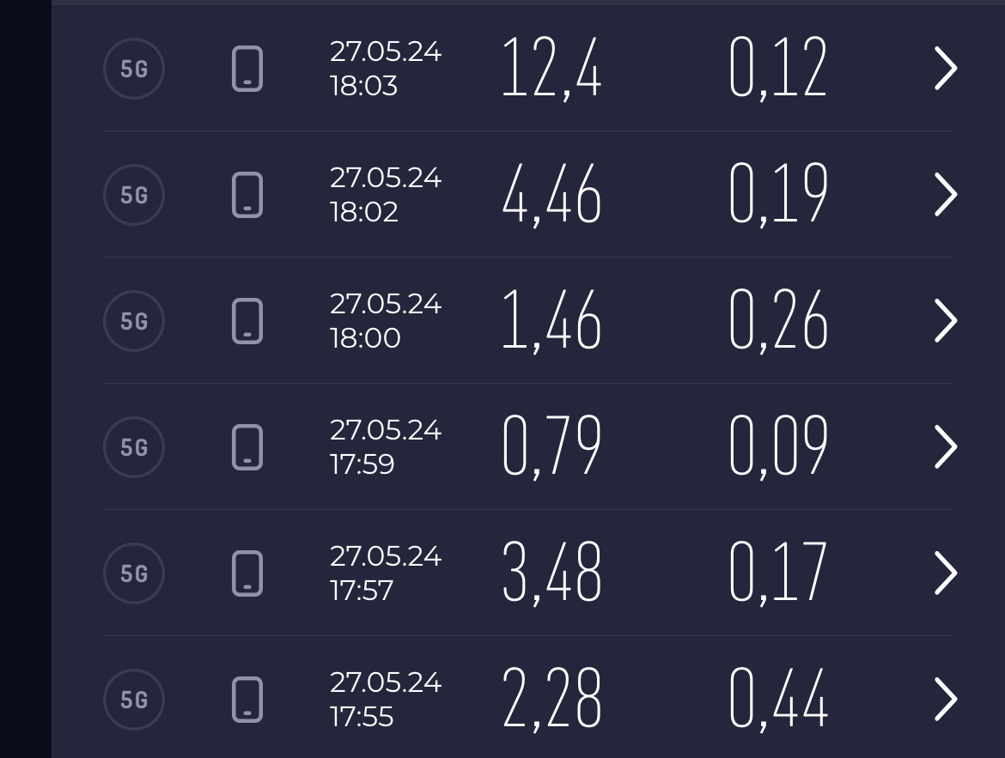
Task: Click the phone icon in the 17:59 row
Action: click(x=247, y=447)
